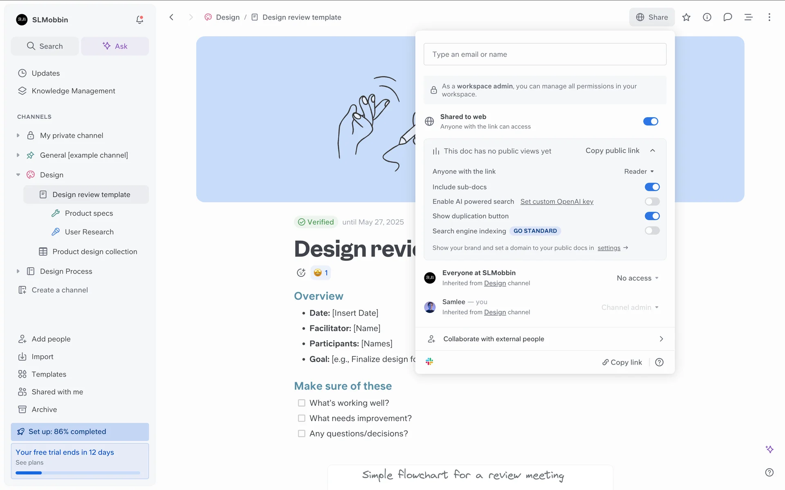The width and height of the screenshot is (785, 490).
Task: Open the doc info icon
Action: 707,17
